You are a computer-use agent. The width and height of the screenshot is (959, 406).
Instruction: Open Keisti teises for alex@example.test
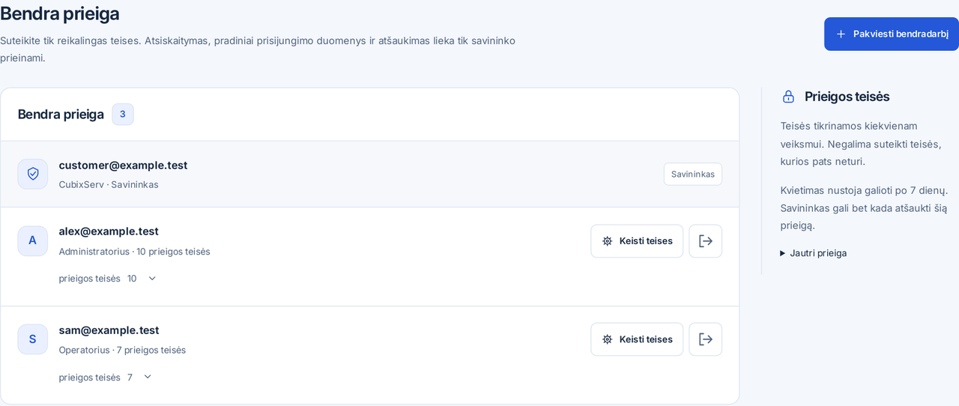tap(637, 241)
